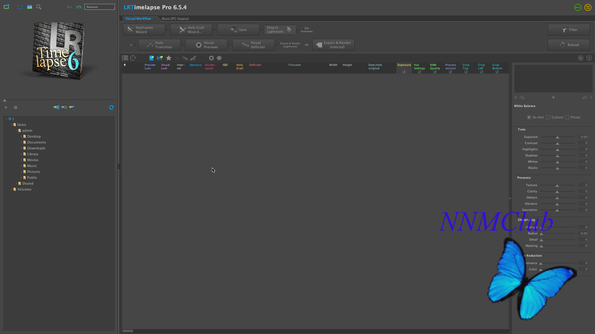Click the gray ring visual previews icon
The height and width of the screenshot is (334, 595).
pyautogui.click(x=211, y=58)
